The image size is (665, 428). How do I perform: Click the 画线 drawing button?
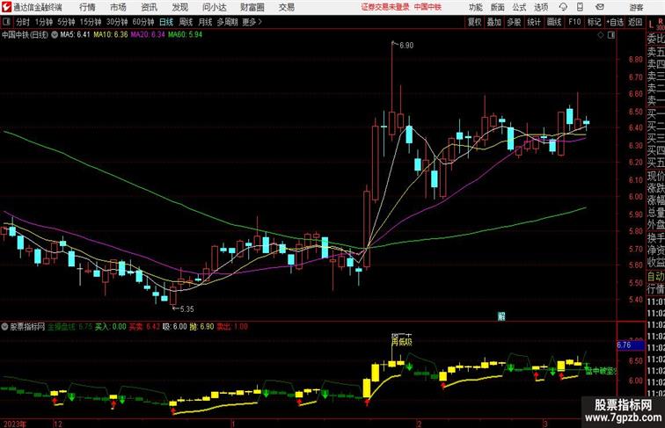[x=554, y=22]
